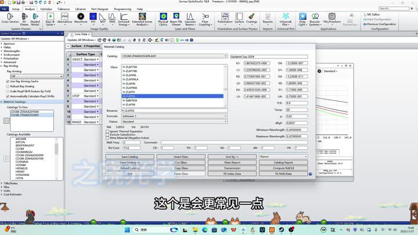Click the taskbar search box
Screen dimensions: 418x235
pyautogui.click(x=150, y=230)
